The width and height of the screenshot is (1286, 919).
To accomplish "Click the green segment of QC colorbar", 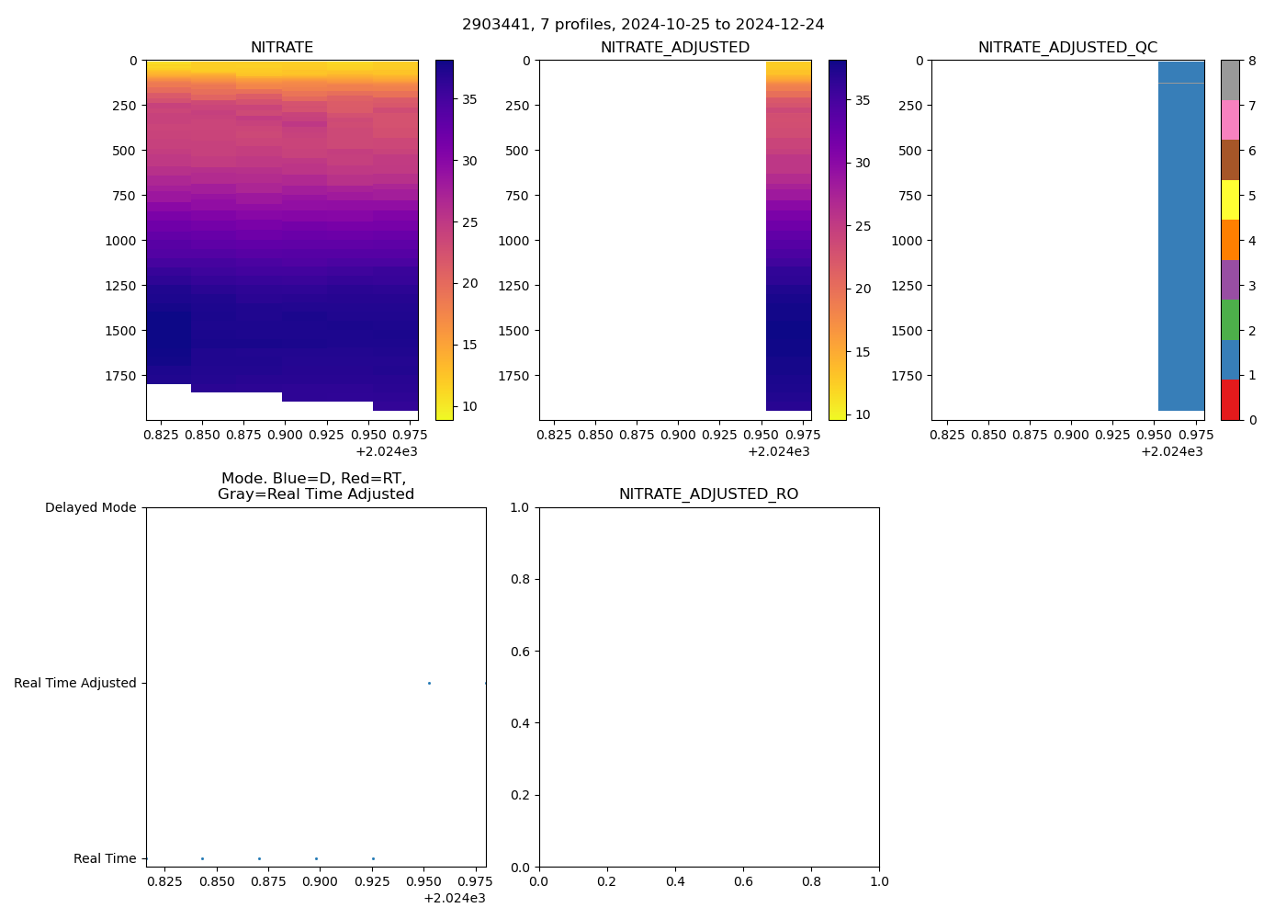I will click(x=1230, y=320).
